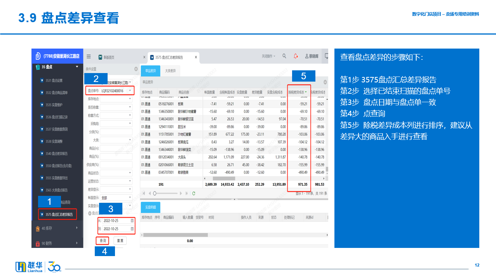This screenshot has width=496, height=279.
Task: Open the 帐面显示 全部 dropdown
Action: [x=130, y=197]
